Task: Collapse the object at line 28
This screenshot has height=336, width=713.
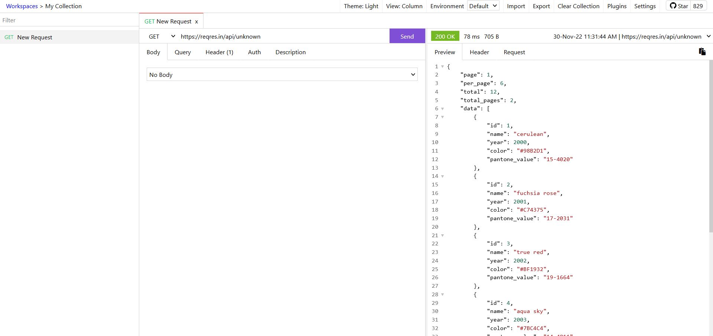Action: [x=442, y=294]
